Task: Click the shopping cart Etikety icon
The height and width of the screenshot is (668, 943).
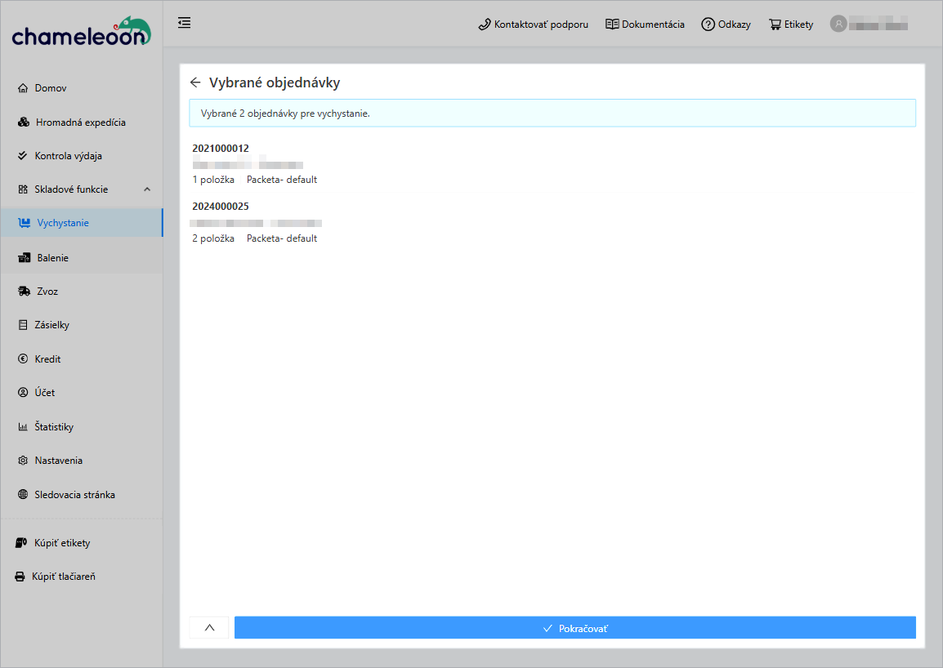Action: pyautogui.click(x=775, y=24)
